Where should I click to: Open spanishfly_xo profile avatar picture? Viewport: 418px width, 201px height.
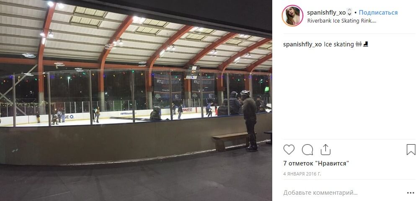tap(292, 15)
